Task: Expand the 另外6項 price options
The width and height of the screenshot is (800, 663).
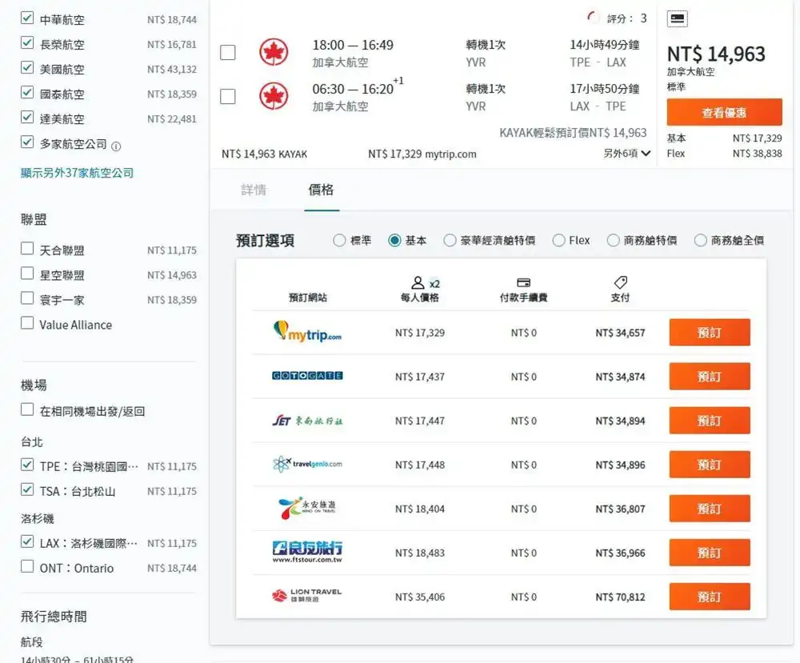Action: click(627, 154)
